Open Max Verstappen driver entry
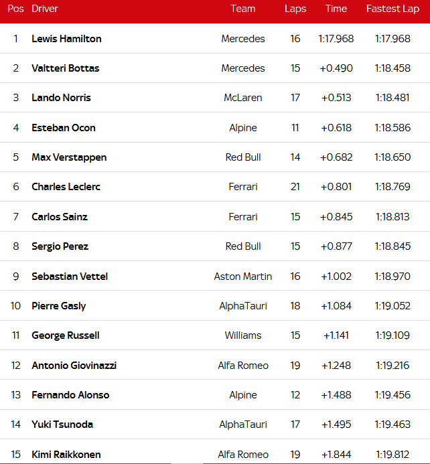430x464 pixels. pos(69,157)
